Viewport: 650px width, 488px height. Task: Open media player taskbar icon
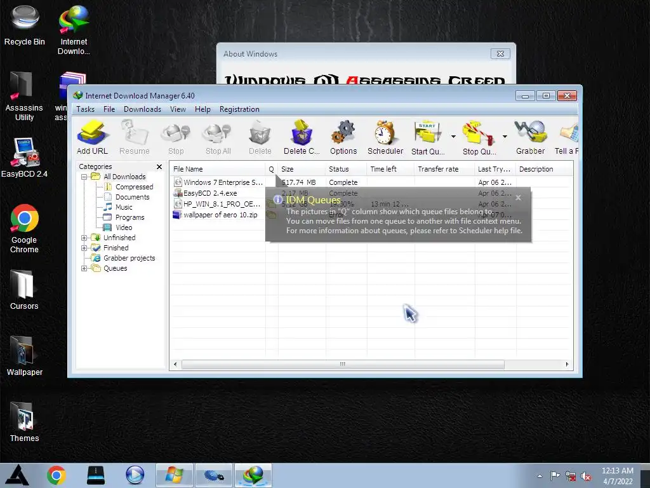135,475
